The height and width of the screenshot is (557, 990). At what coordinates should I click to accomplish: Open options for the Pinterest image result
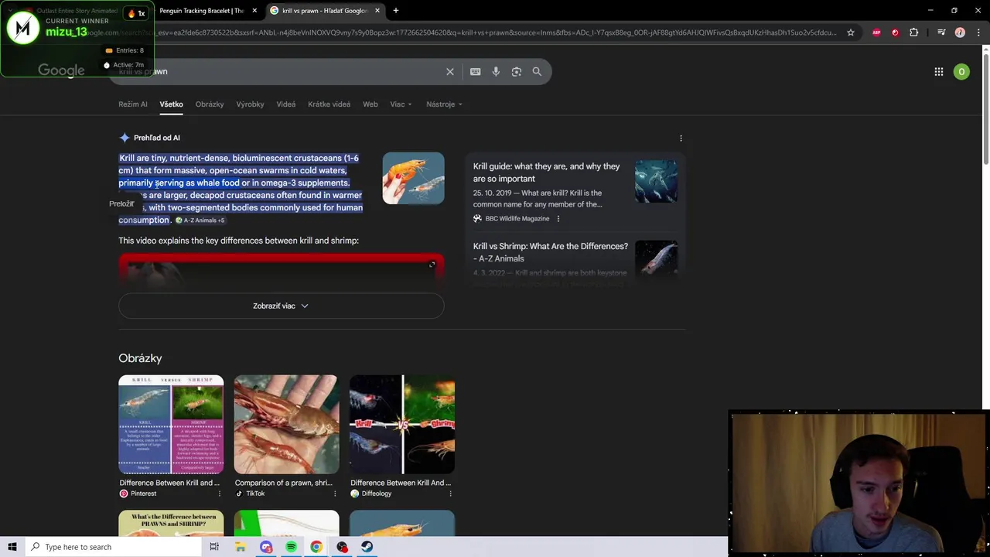pyautogui.click(x=219, y=494)
